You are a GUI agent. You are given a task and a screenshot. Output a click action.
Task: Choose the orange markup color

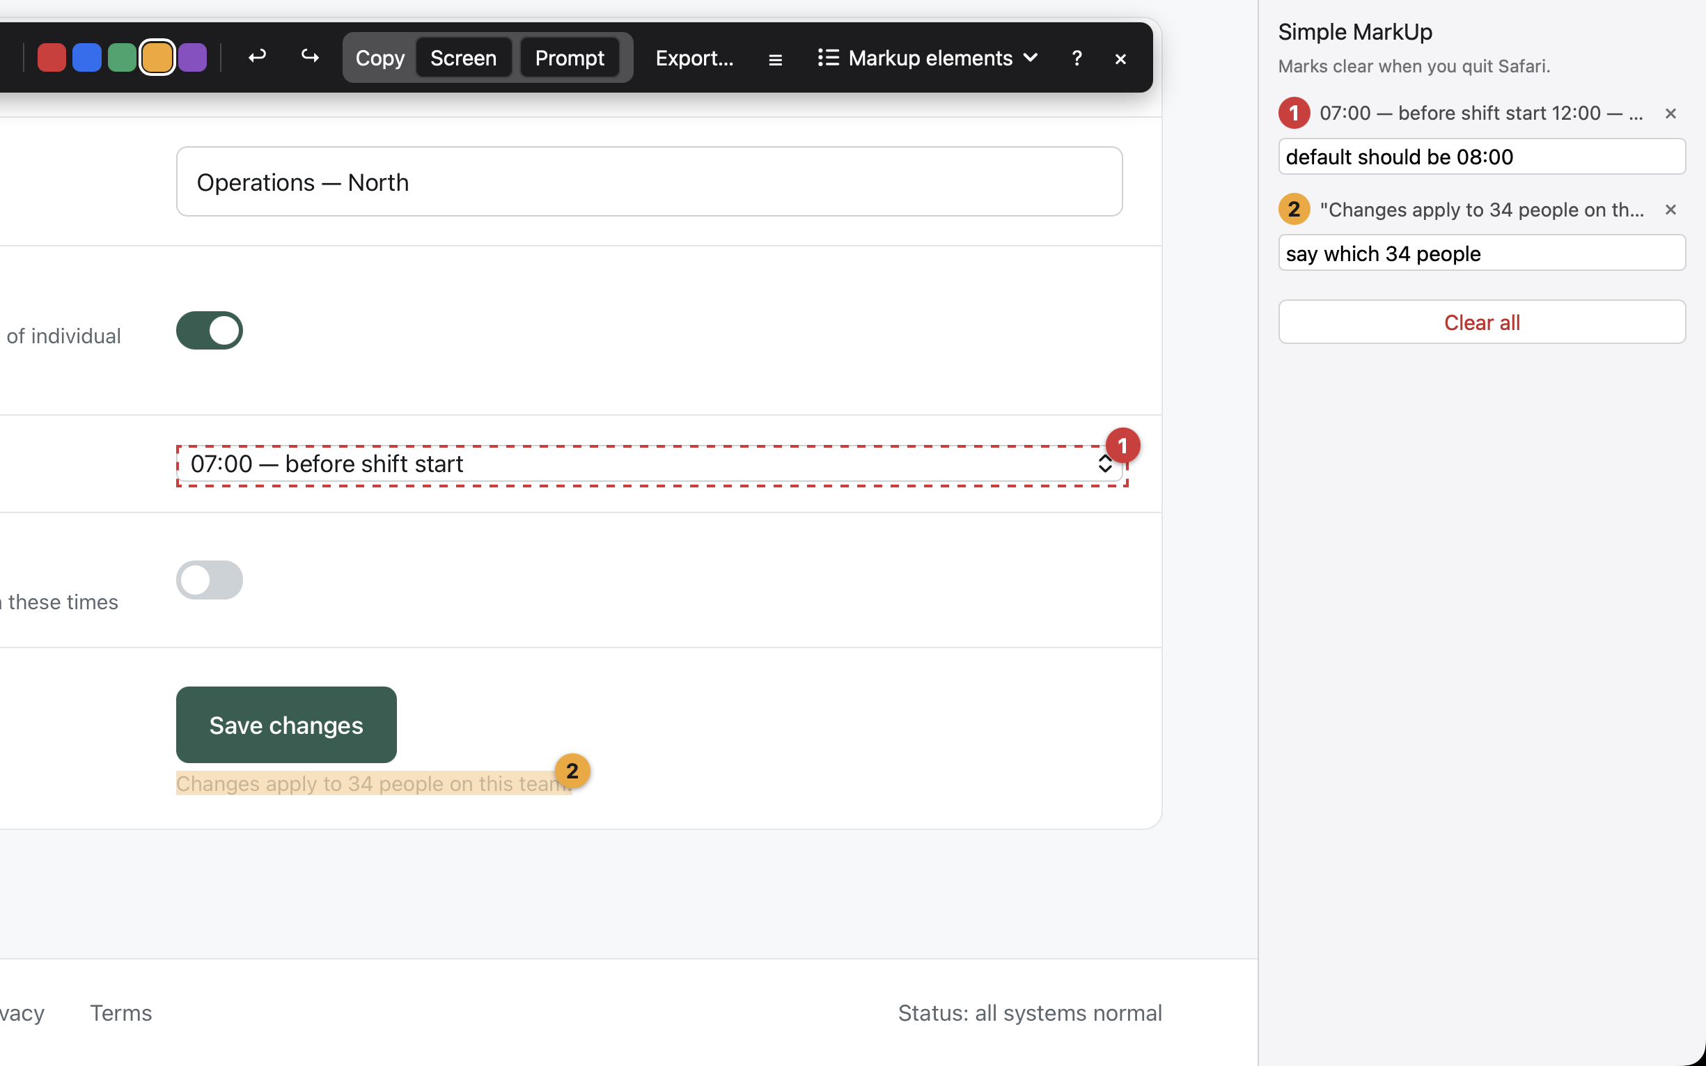[157, 58]
